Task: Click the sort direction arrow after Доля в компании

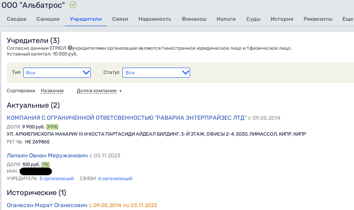Action: [x=120, y=91]
